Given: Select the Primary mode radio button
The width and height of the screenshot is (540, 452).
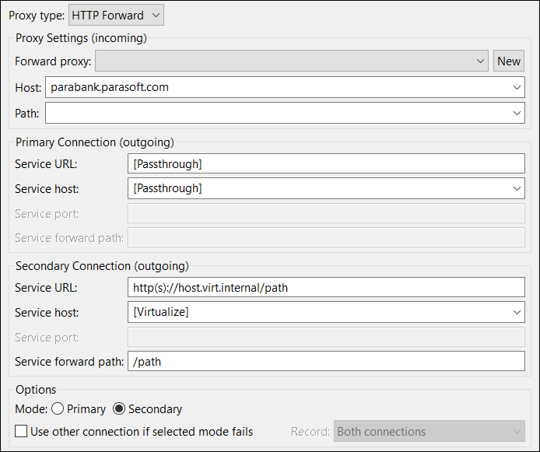Looking at the screenshot, I should [58, 408].
